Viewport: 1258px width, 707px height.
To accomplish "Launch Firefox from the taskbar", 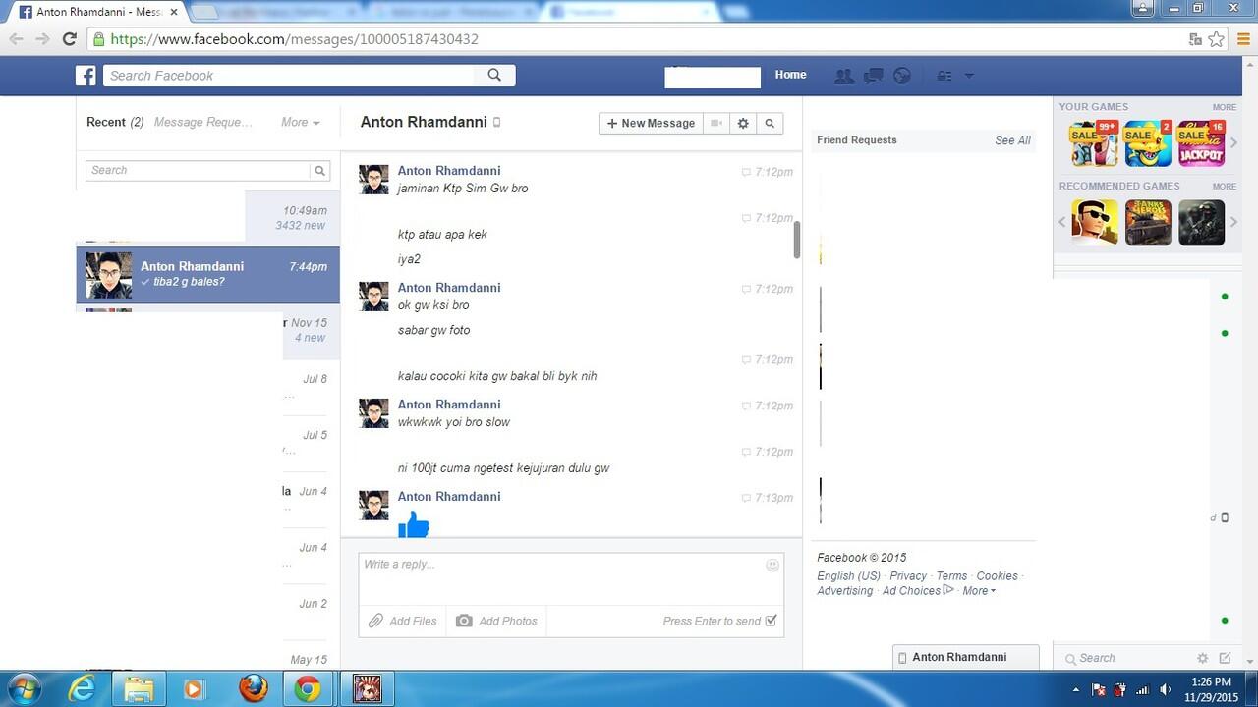I will (x=253, y=688).
